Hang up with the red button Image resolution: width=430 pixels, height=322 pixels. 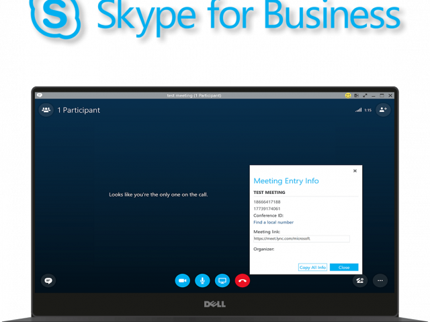coord(243,281)
